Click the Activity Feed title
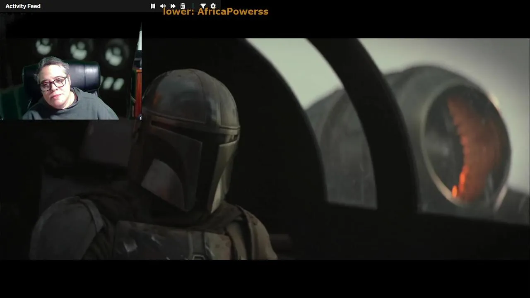 [23, 6]
